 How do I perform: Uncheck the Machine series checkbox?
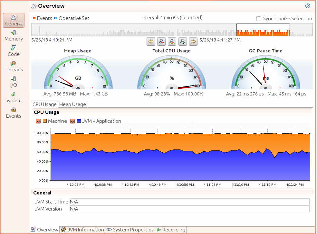pos(38,121)
